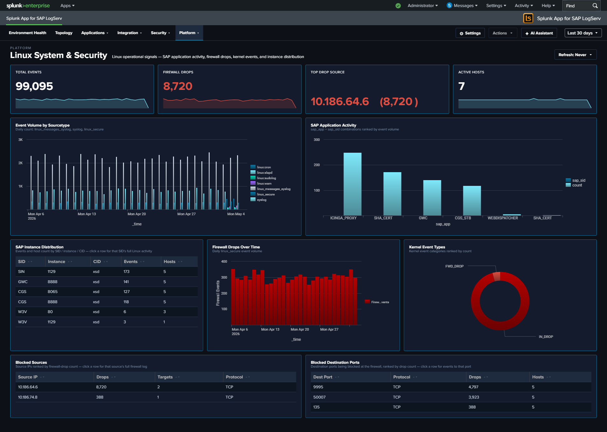The height and width of the screenshot is (432, 607).
Task: Open the Topology tab
Action: point(64,33)
